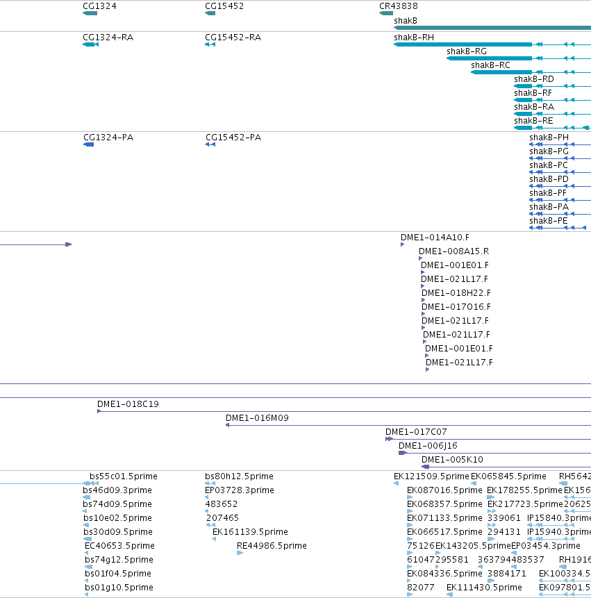
Task: Select the shakB-PG protein label
Action: pyautogui.click(x=549, y=151)
